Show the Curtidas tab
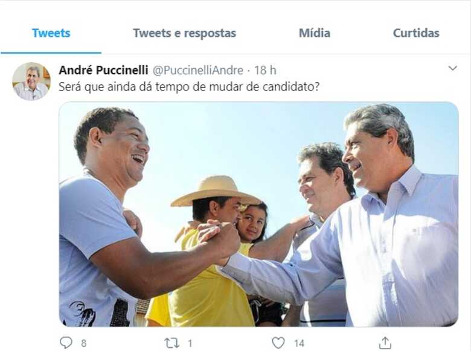Image resolution: width=471 pixels, height=351 pixels. pos(416,33)
